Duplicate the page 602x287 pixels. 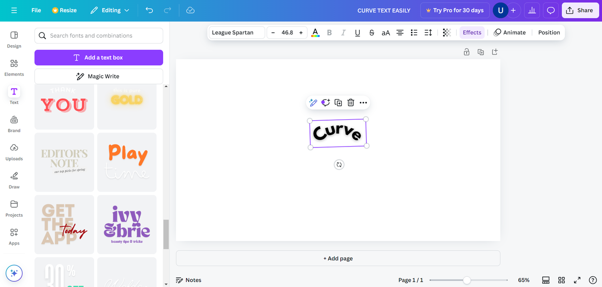481,52
